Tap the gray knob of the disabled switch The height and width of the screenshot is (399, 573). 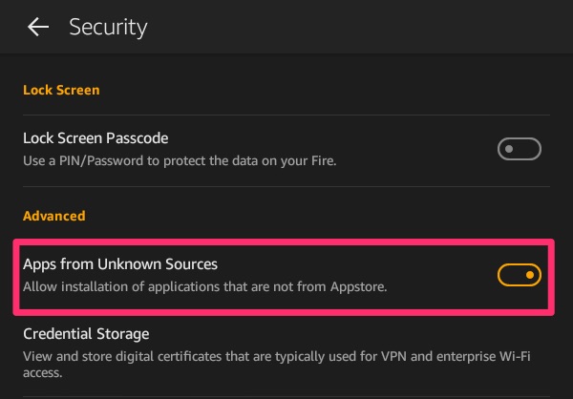point(509,149)
